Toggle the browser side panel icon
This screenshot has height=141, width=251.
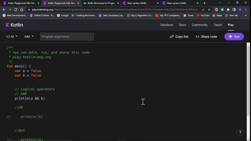[234, 9]
